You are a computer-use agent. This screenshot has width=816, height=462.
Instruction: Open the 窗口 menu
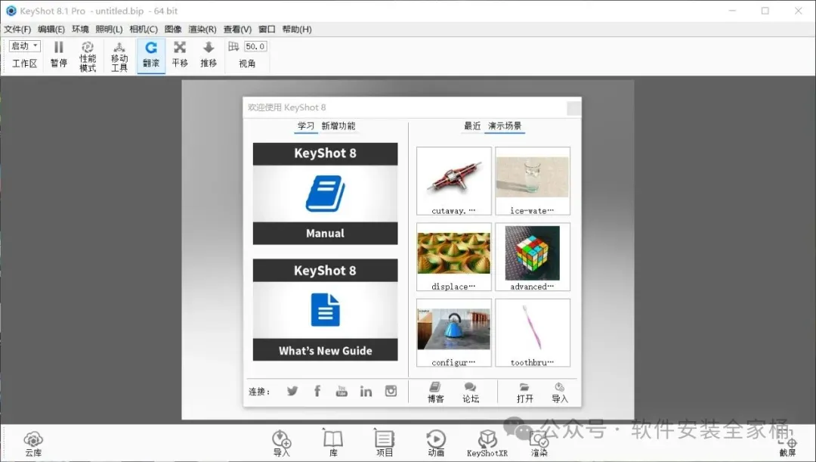(x=267, y=29)
